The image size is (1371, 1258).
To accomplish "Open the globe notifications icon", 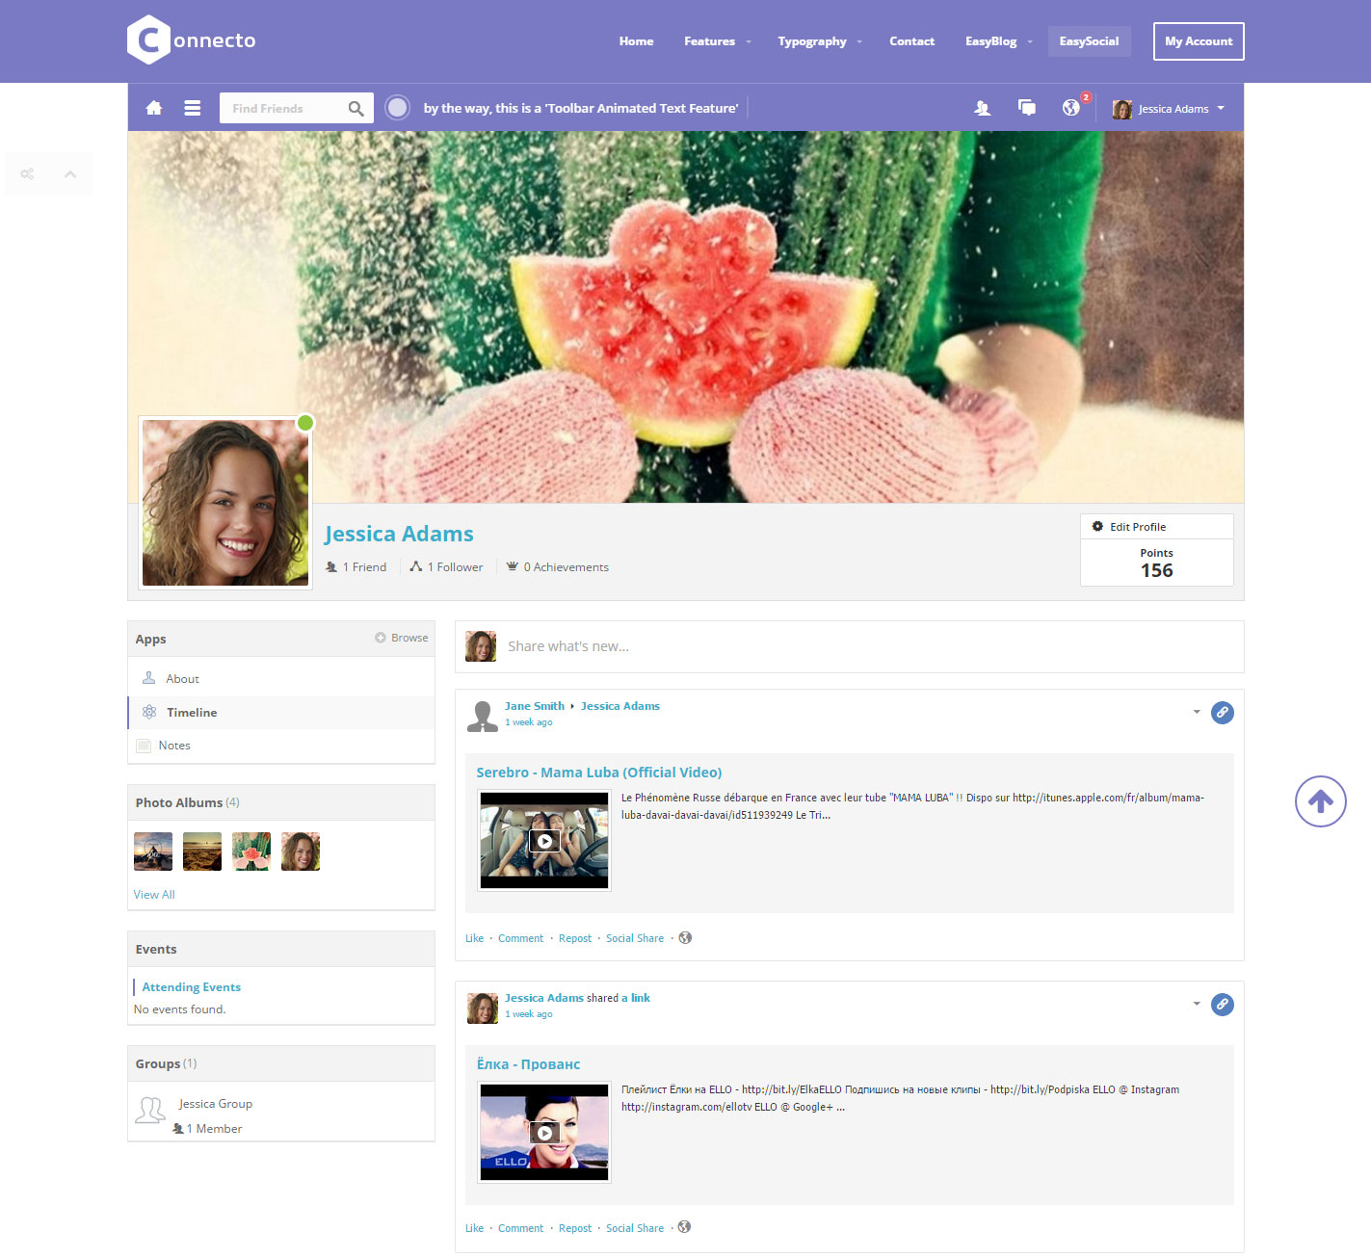I will [1070, 108].
